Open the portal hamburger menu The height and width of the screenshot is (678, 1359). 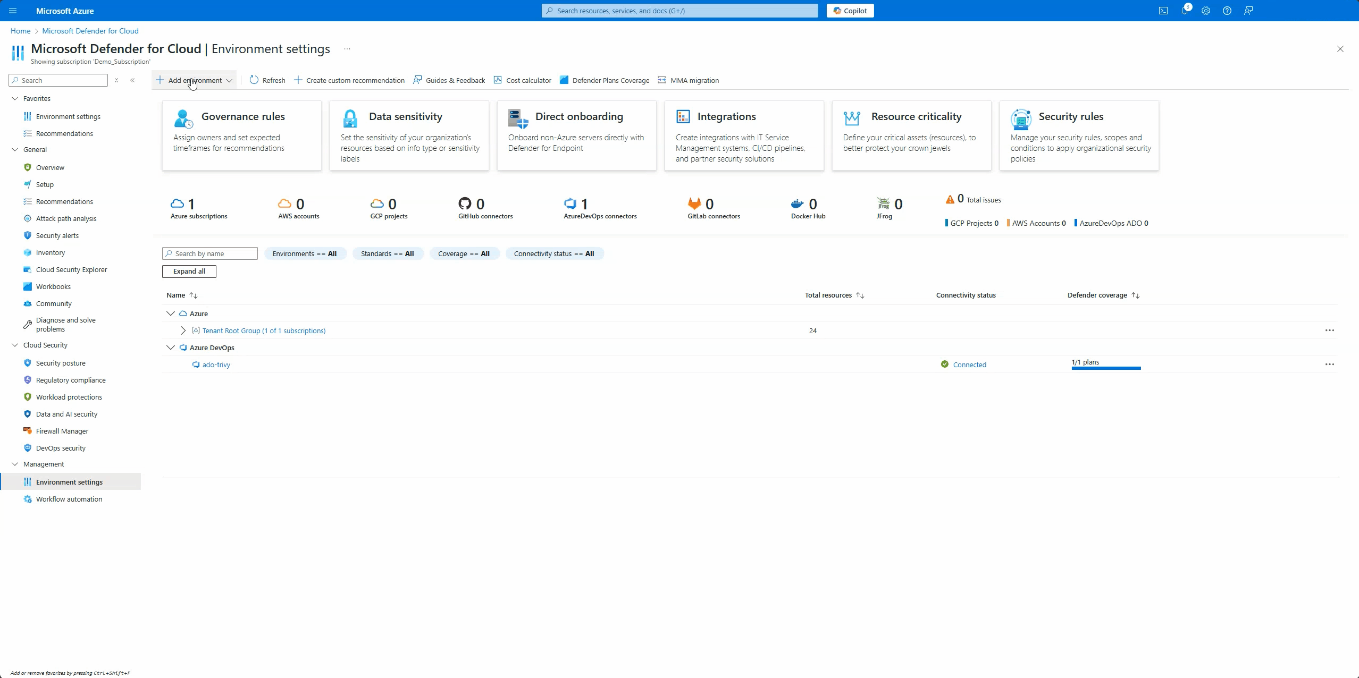pos(13,11)
